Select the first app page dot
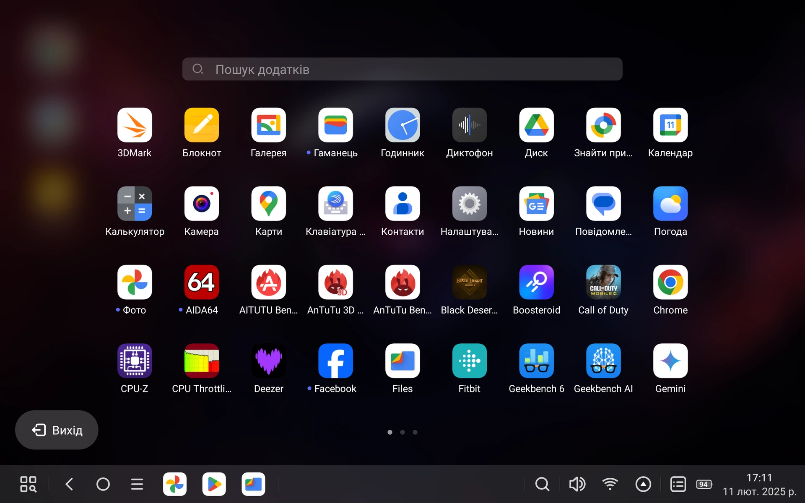The width and height of the screenshot is (805, 503). (x=390, y=432)
